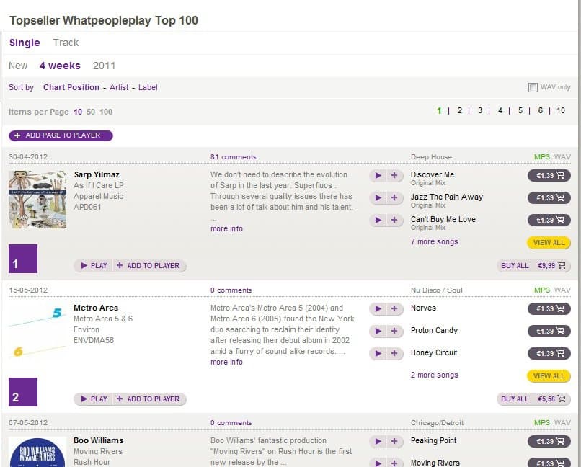
Task: Open more info for Metro Area
Action: coord(227,362)
